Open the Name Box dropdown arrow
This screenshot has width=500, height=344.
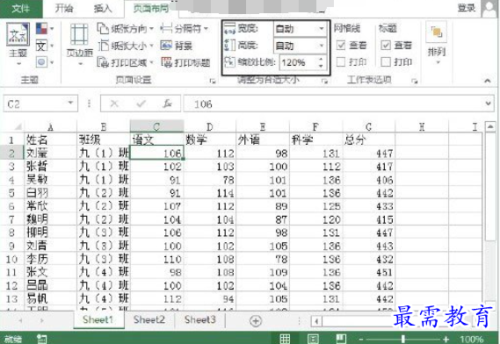pos(71,104)
